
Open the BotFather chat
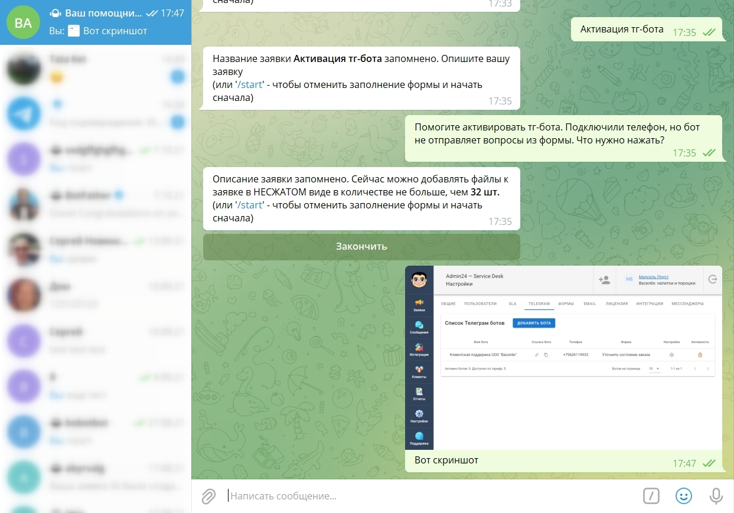pyautogui.click(x=96, y=204)
